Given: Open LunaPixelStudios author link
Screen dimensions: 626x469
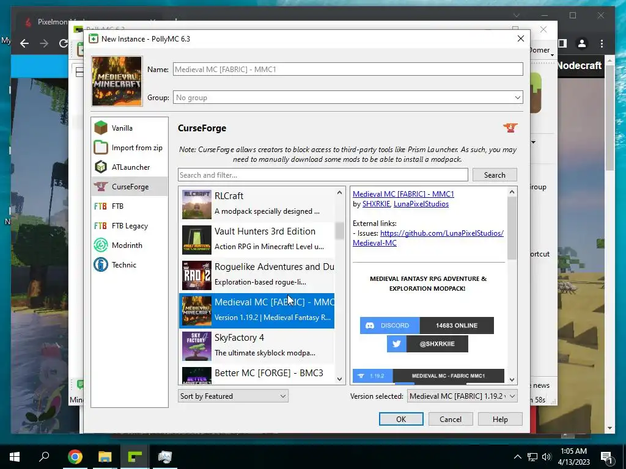Looking at the screenshot, I should pos(421,204).
